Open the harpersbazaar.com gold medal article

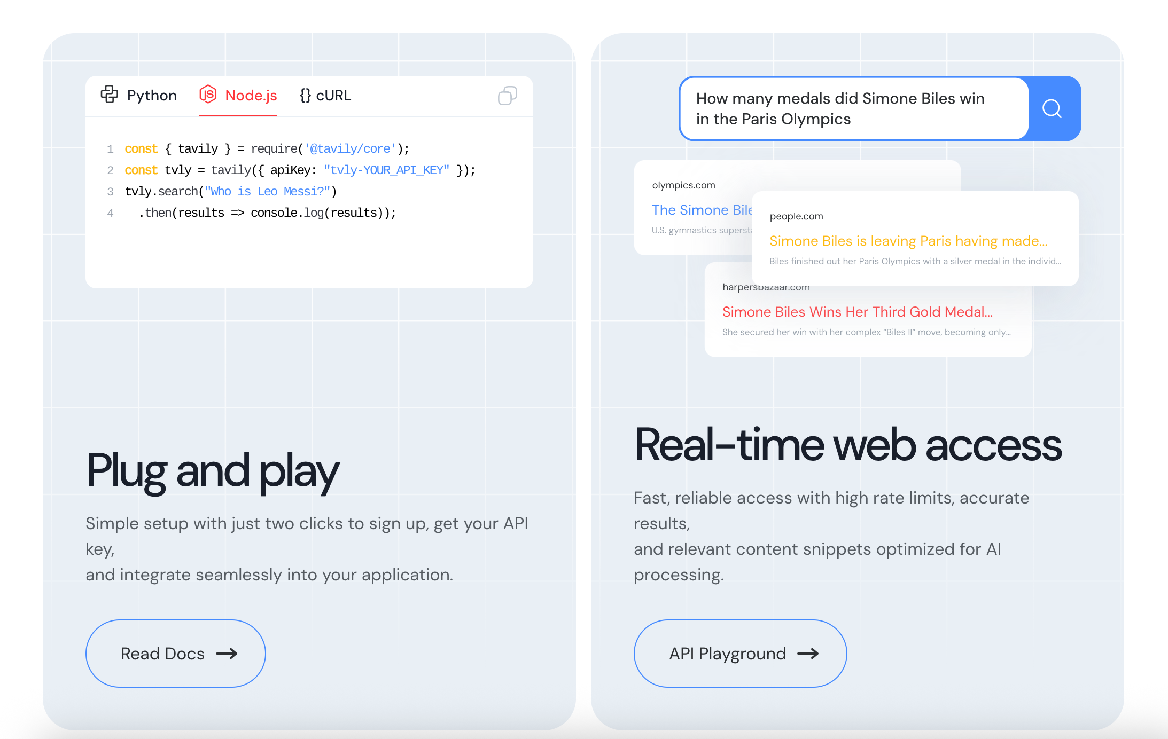pyautogui.click(x=858, y=312)
